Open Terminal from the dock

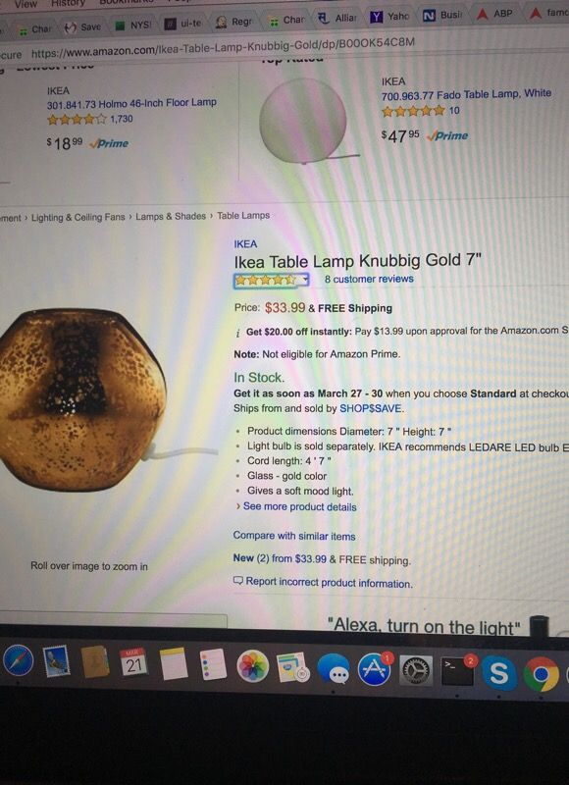[x=457, y=671]
